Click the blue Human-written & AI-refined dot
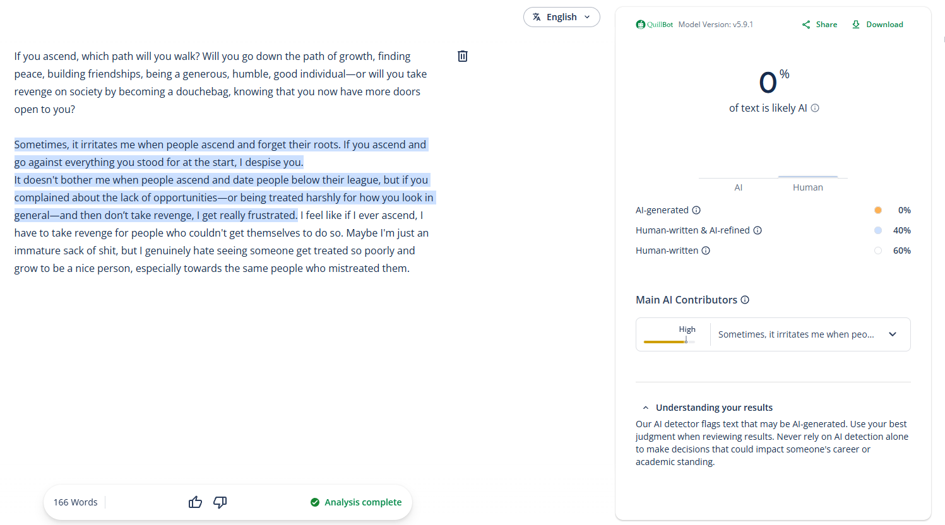Image resolution: width=945 pixels, height=525 pixels. click(878, 230)
